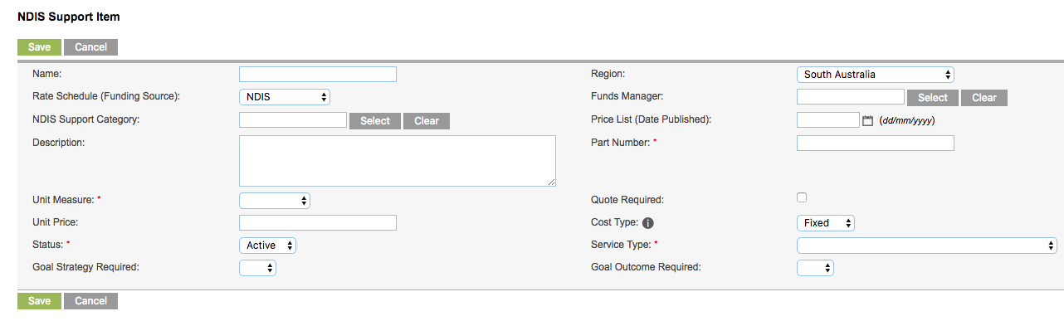Click Select next to Funds Manager
Screen dimensions: 1064x321
point(933,98)
